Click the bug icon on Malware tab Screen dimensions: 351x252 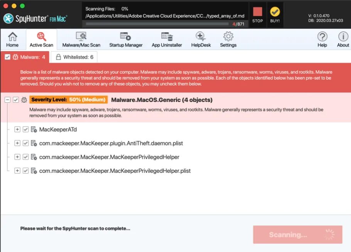tap(15, 57)
